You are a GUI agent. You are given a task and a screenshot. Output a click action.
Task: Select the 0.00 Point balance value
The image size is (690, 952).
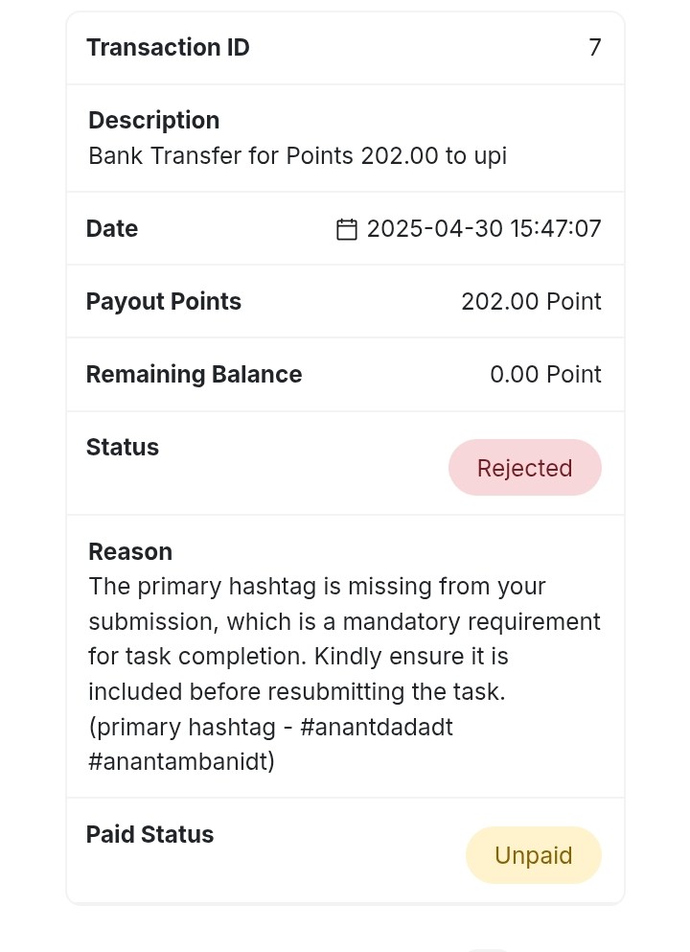pos(546,375)
